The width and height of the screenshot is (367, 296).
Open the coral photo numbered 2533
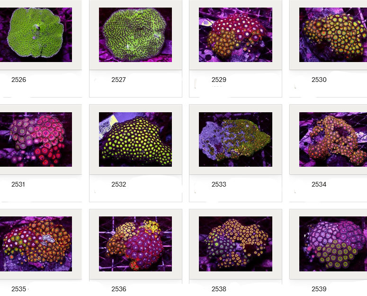pos(235,139)
